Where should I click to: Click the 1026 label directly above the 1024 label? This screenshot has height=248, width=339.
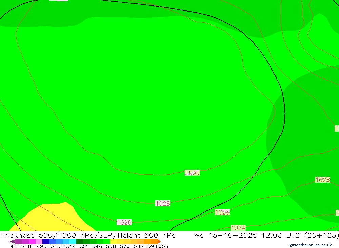pyautogui.click(x=222, y=212)
